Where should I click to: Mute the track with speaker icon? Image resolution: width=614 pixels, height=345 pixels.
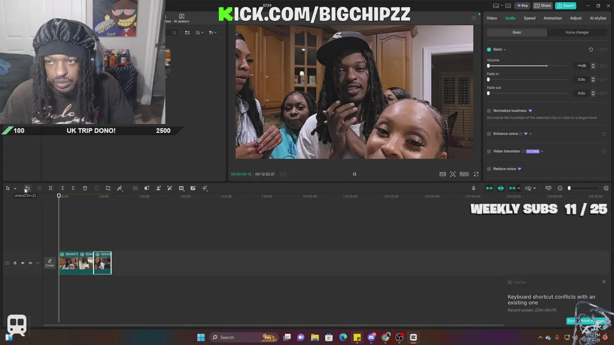(x=30, y=263)
